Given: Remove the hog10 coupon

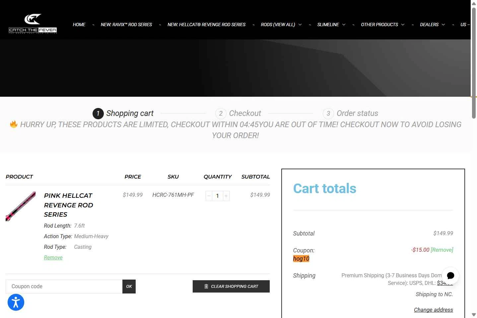Looking at the screenshot, I should point(442,250).
